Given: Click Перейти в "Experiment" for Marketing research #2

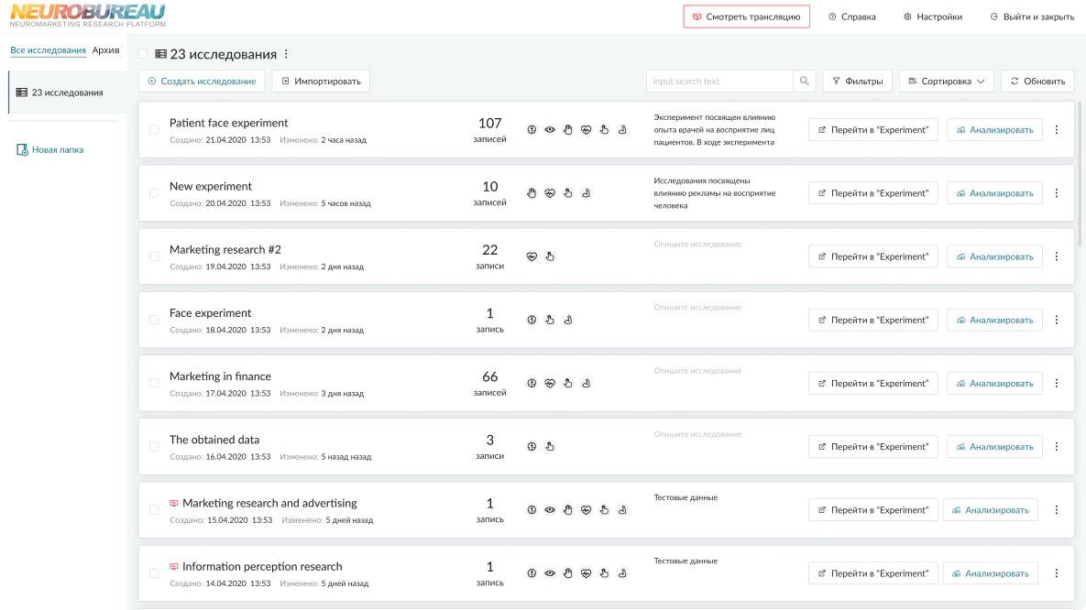Looking at the screenshot, I should (x=872, y=256).
